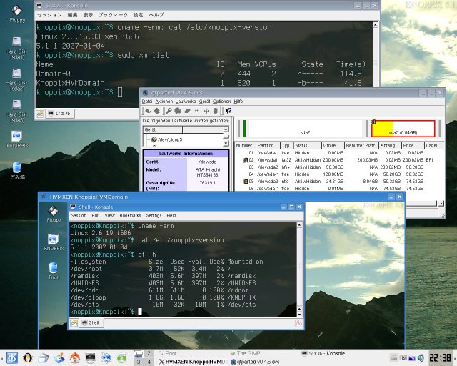Switch to HVMXEN-KnoppixHVM taskbar entry
The height and width of the screenshot is (366, 457).
tap(192, 362)
